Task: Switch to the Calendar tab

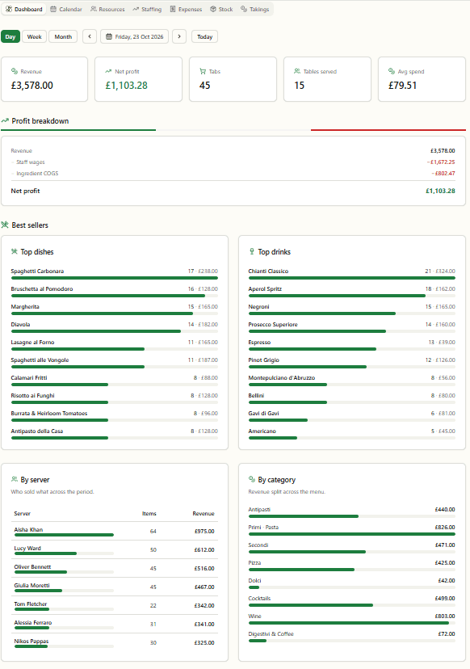Action: pyautogui.click(x=66, y=9)
